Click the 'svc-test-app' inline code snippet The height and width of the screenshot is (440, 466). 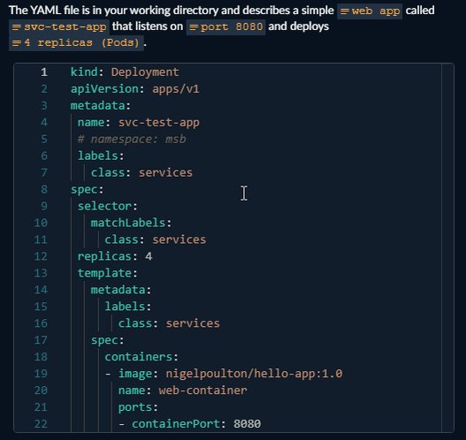point(59,27)
